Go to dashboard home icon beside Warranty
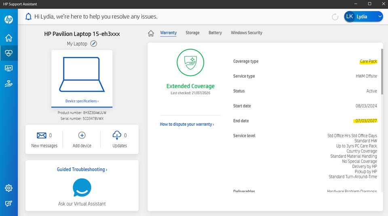This screenshot has width=388, height=216. coord(151,33)
